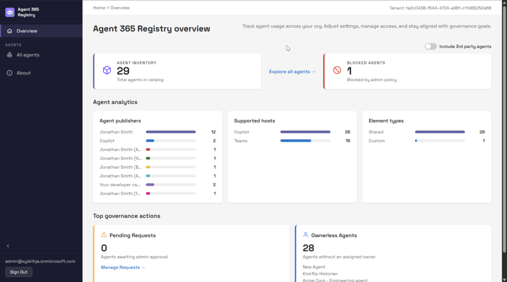This screenshot has height=282, width=507.
Task: Click the Your developer na... publisher bar
Action: [171, 185]
